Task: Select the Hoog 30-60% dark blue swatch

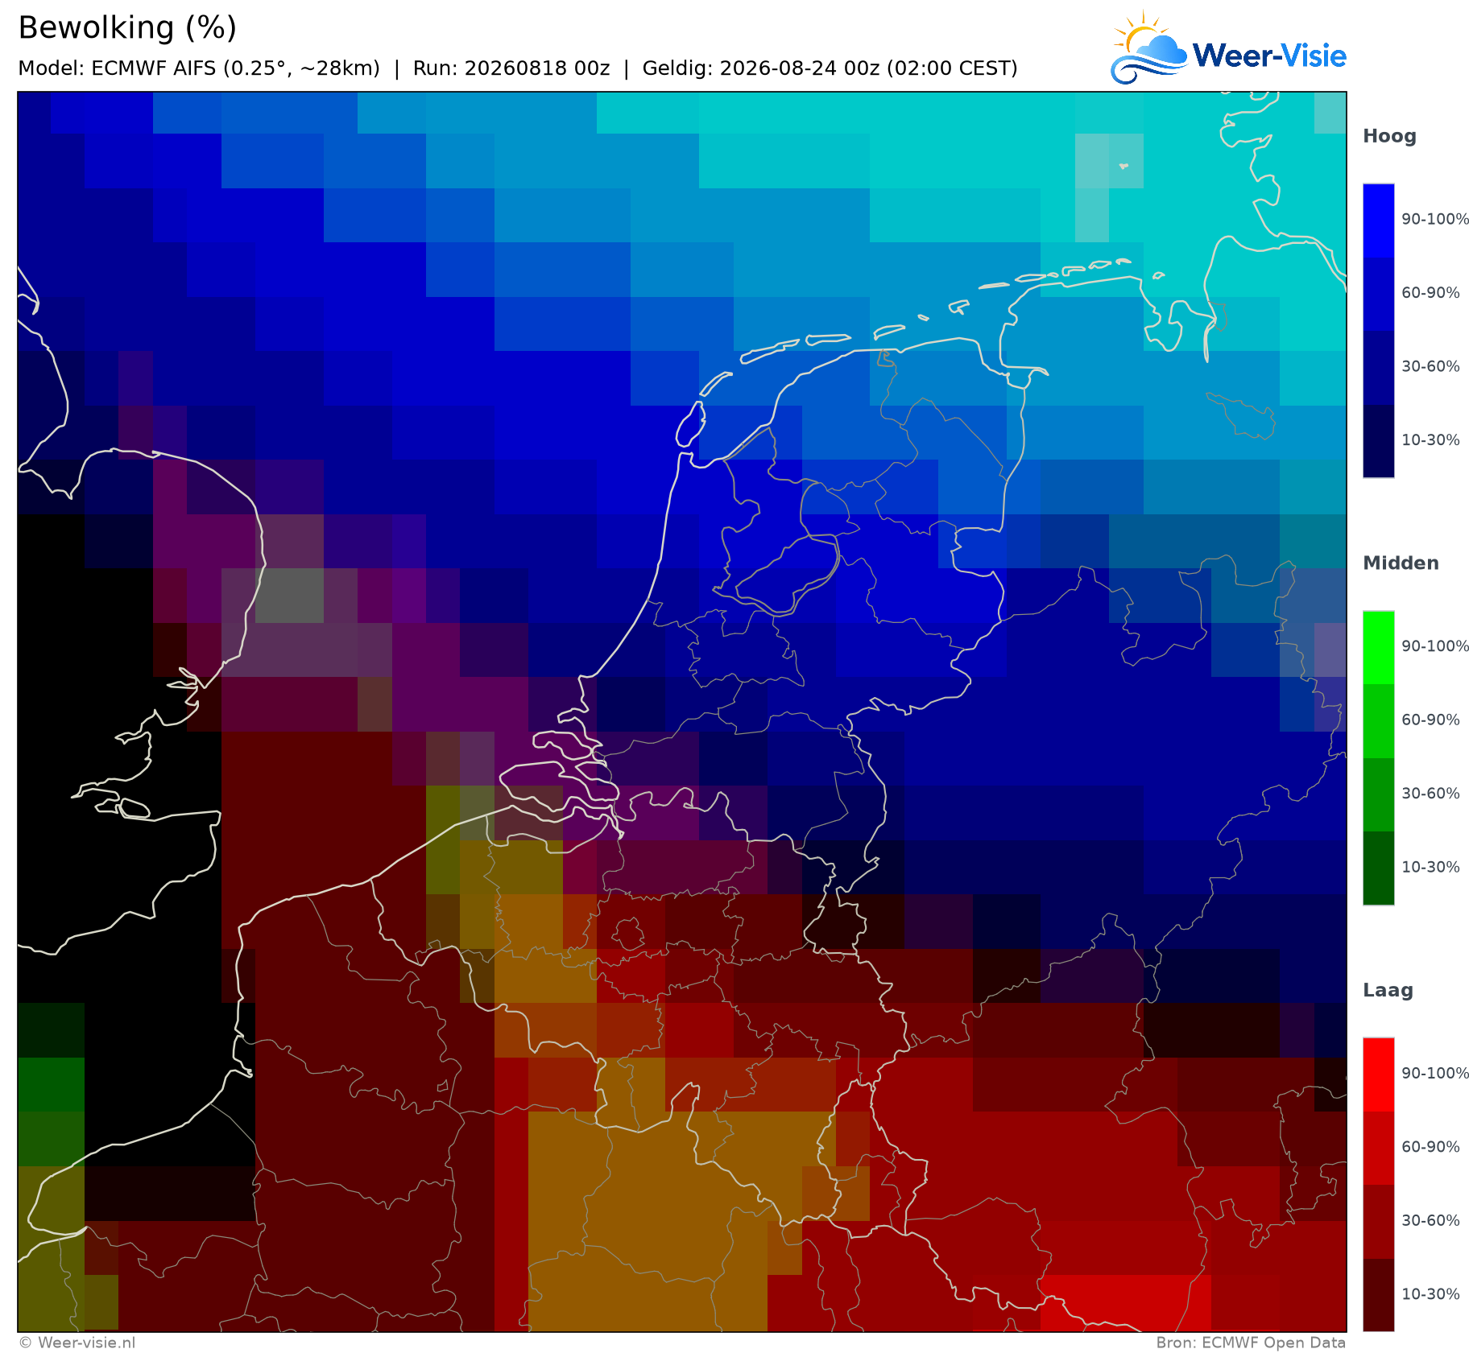Action: 1378,367
